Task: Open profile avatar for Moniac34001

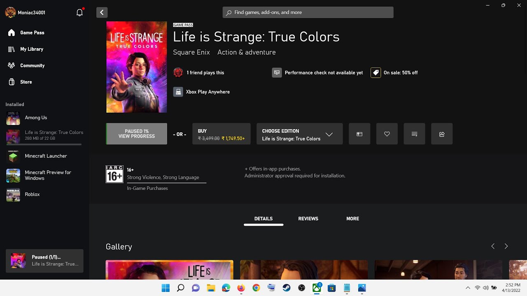Action: (x=10, y=12)
